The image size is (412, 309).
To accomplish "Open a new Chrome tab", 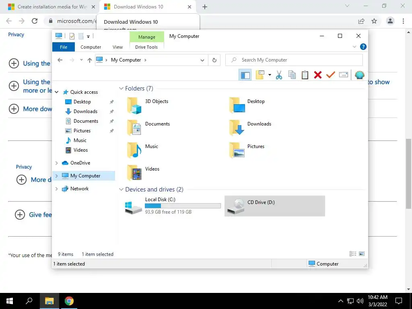I will (205, 7).
